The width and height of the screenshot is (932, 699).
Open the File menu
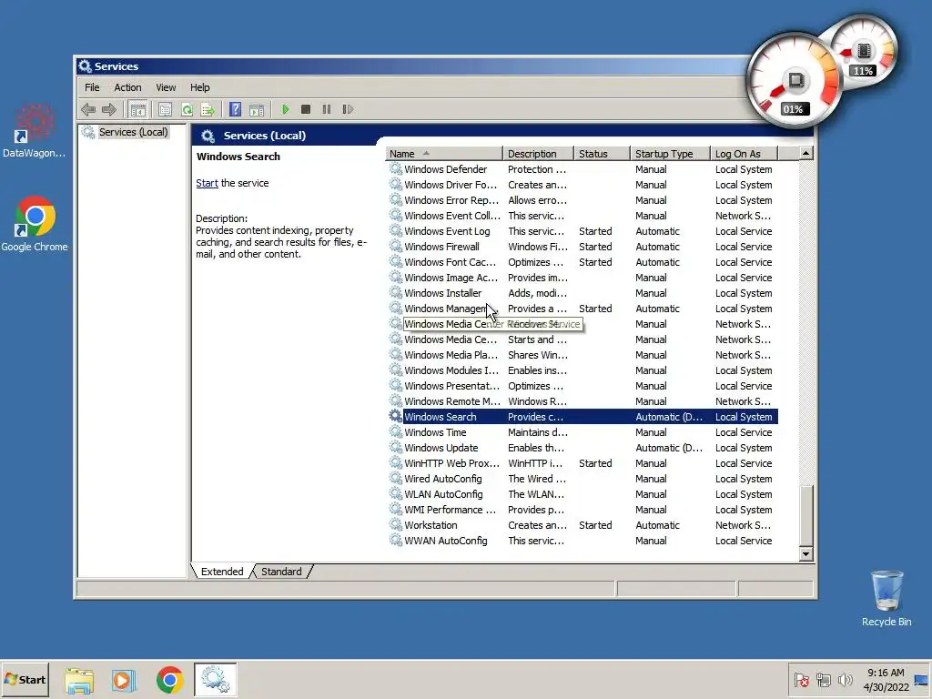(92, 87)
